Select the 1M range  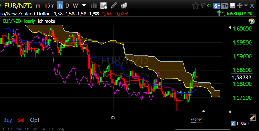click(x=35, y=129)
